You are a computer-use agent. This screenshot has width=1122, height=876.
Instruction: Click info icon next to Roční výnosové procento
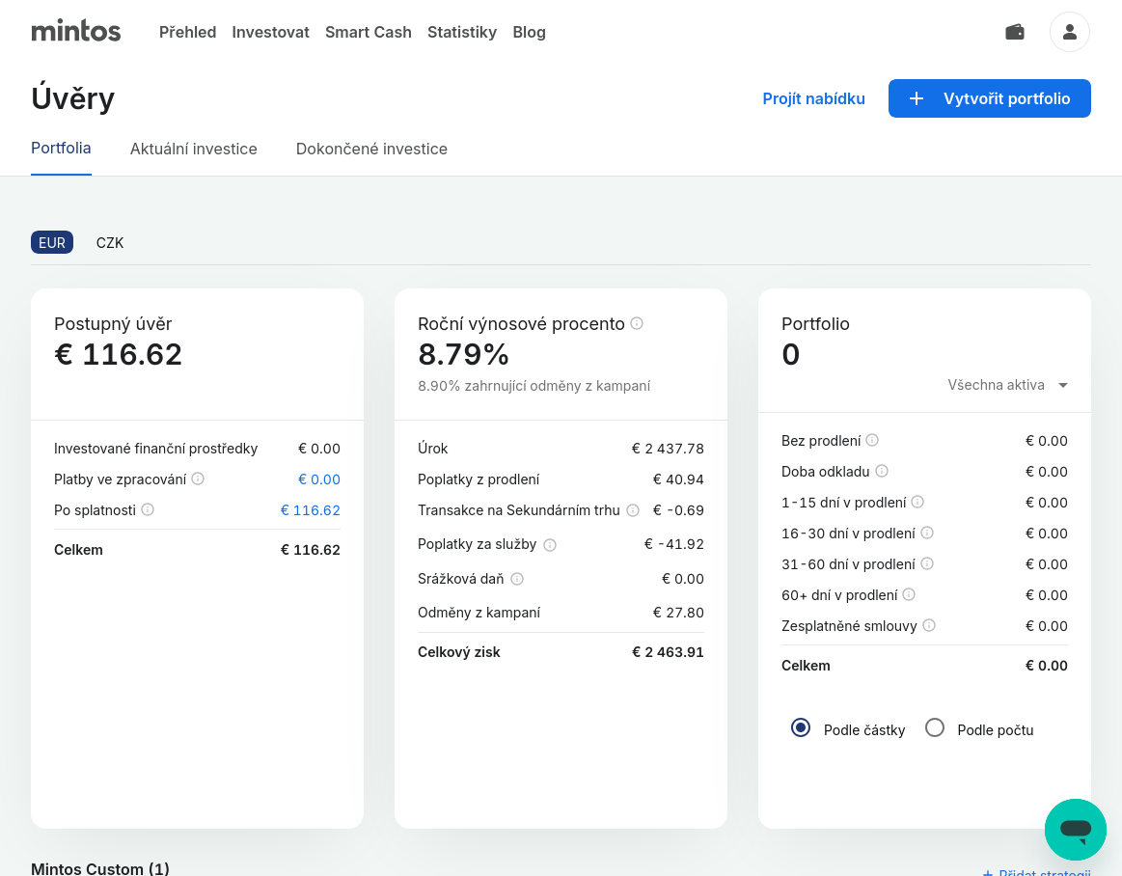[637, 323]
